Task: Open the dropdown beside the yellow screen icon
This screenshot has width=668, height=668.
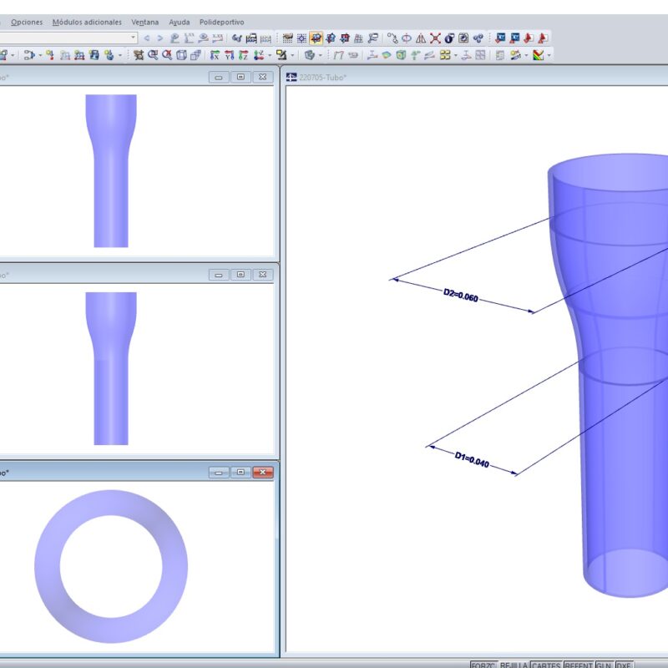Action: coord(292,55)
